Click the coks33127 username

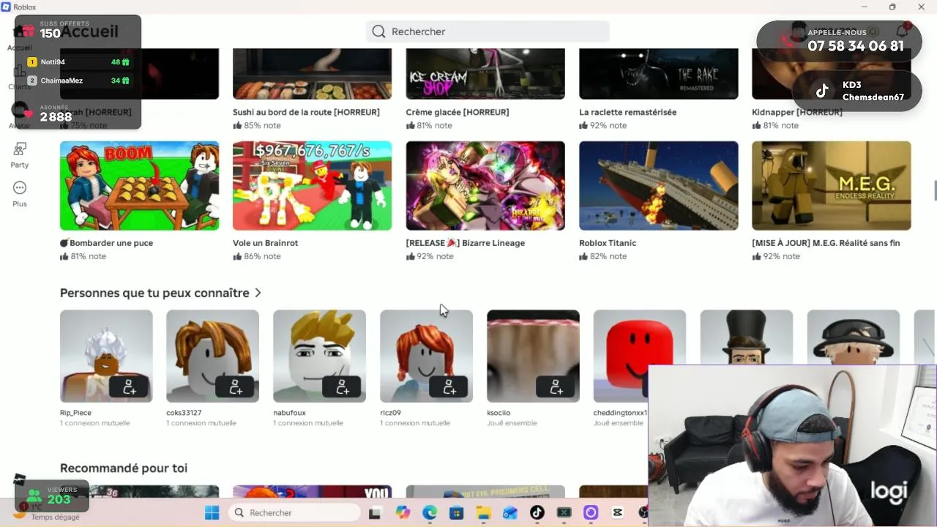tap(184, 413)
